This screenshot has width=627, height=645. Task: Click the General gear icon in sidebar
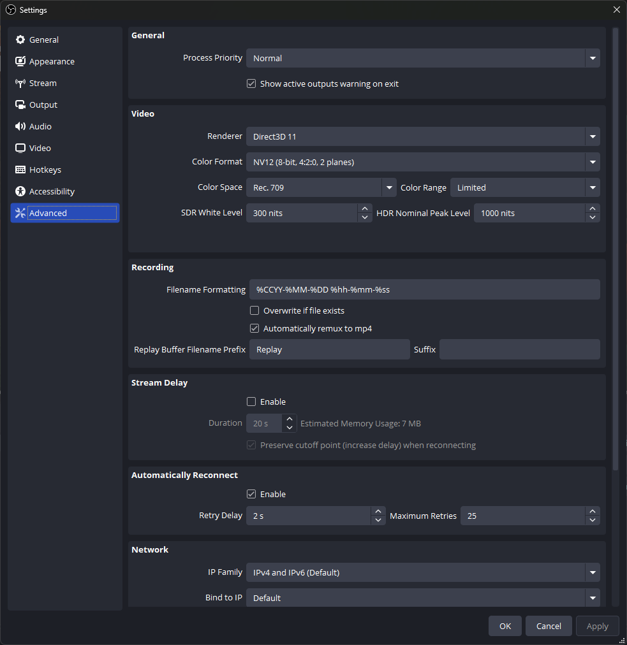tap(20, 40)
